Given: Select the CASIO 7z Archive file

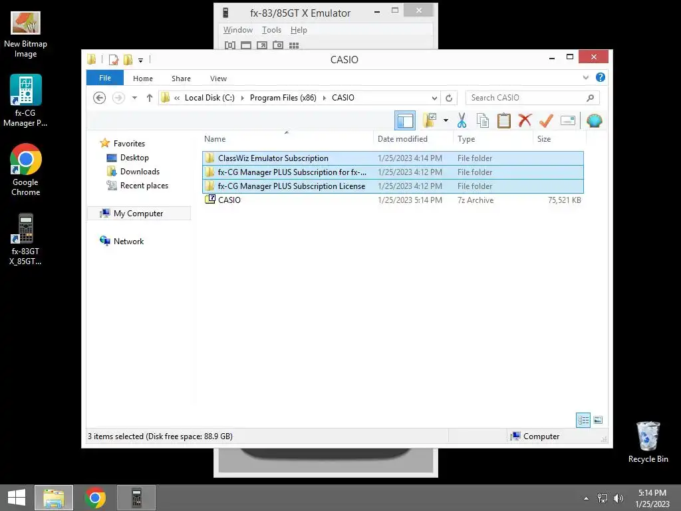Looking at the screenshot, I should [392, 200].
